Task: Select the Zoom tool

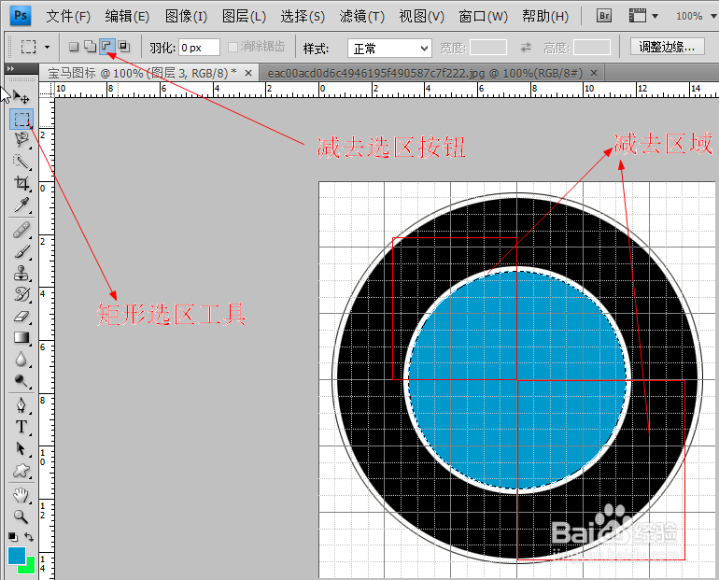Action: tap(21, 516)
